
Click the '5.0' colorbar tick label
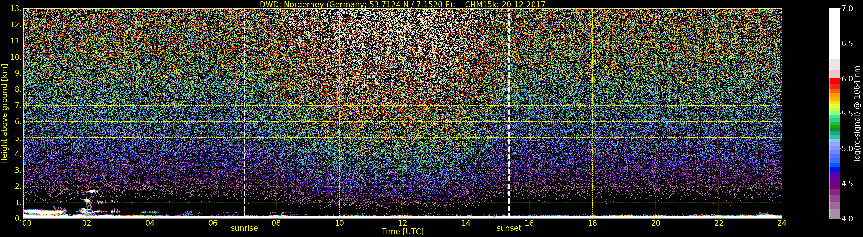(847, 148)
